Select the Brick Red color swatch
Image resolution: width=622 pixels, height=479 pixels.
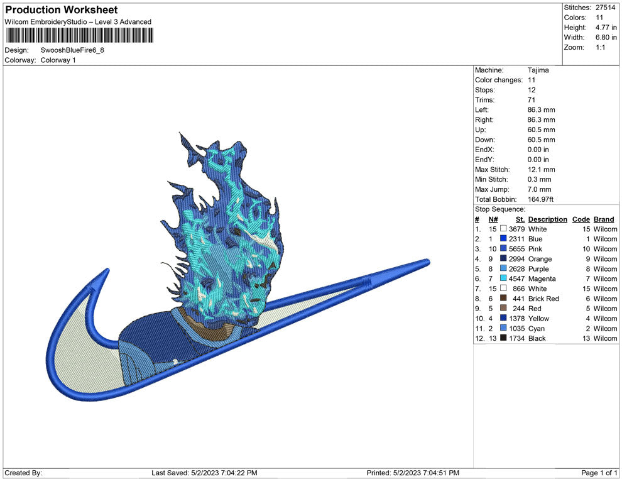(x=503, y=299)
